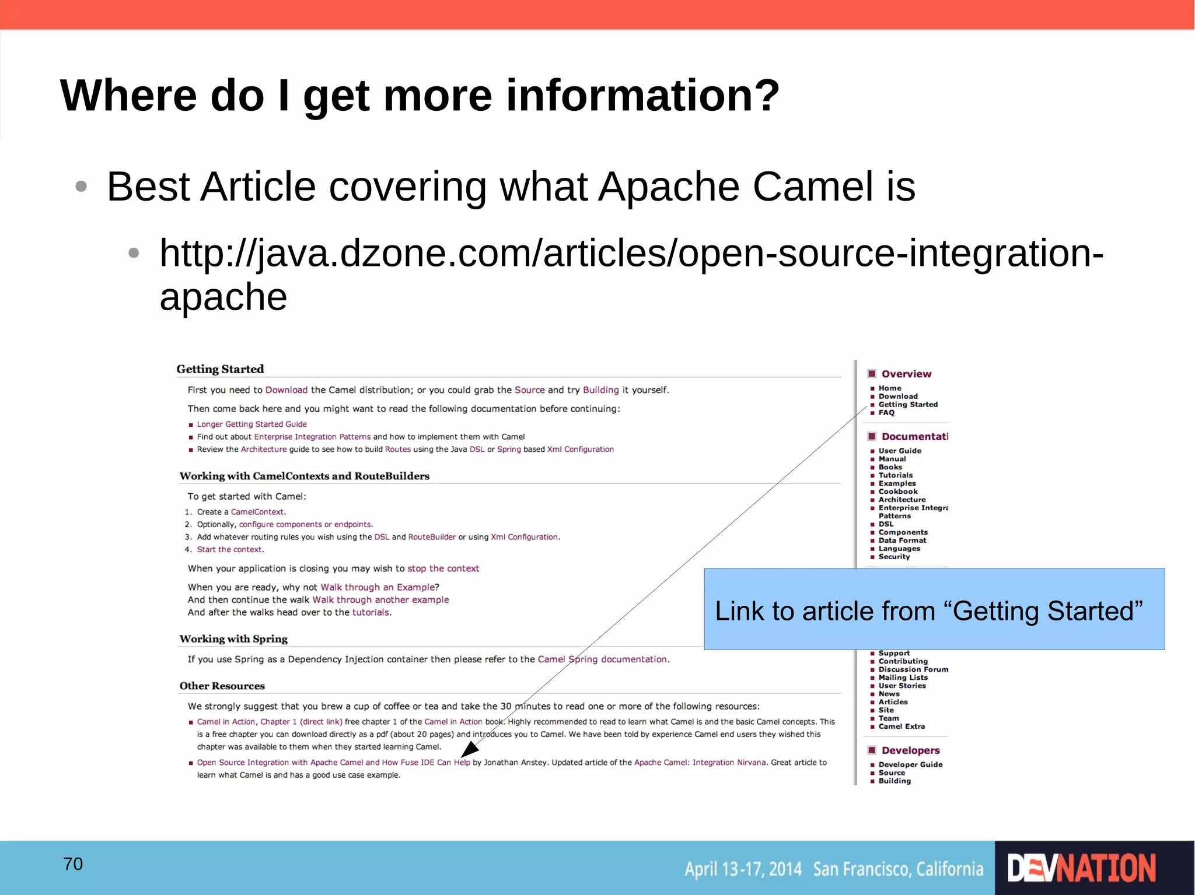The width and height of the screenshot is (1195, 895).
Task: Open Cookbook in Documentation sidebar
Action: coord(898,492)
